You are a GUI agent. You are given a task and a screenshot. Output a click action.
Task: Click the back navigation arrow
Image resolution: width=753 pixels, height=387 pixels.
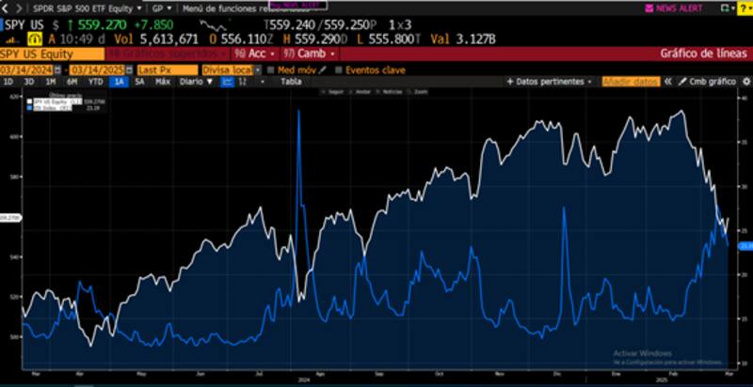(7, 8)
